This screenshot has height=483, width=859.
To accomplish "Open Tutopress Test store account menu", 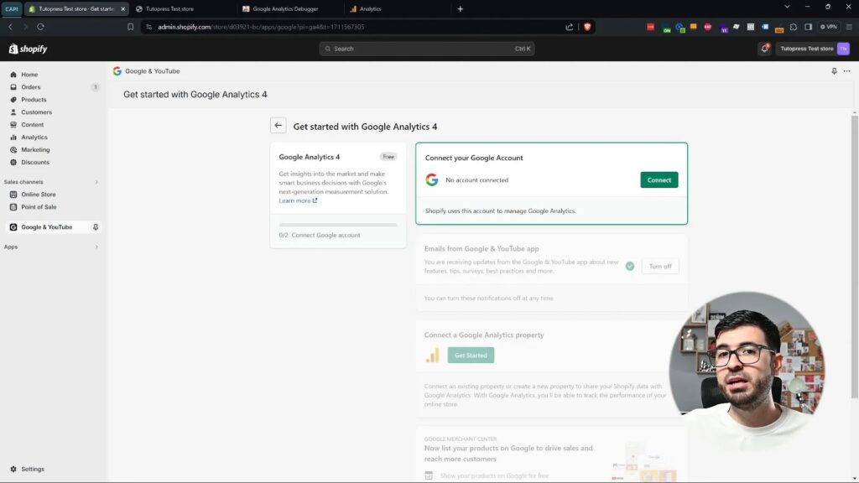I will click(x=814, y=49).
